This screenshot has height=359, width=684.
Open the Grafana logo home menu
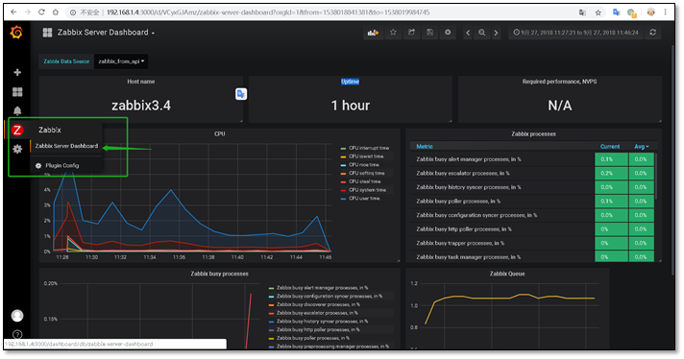click(16, 33)
